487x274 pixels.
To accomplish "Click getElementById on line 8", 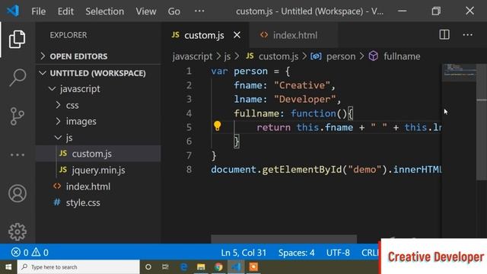I will pos(302,169).
